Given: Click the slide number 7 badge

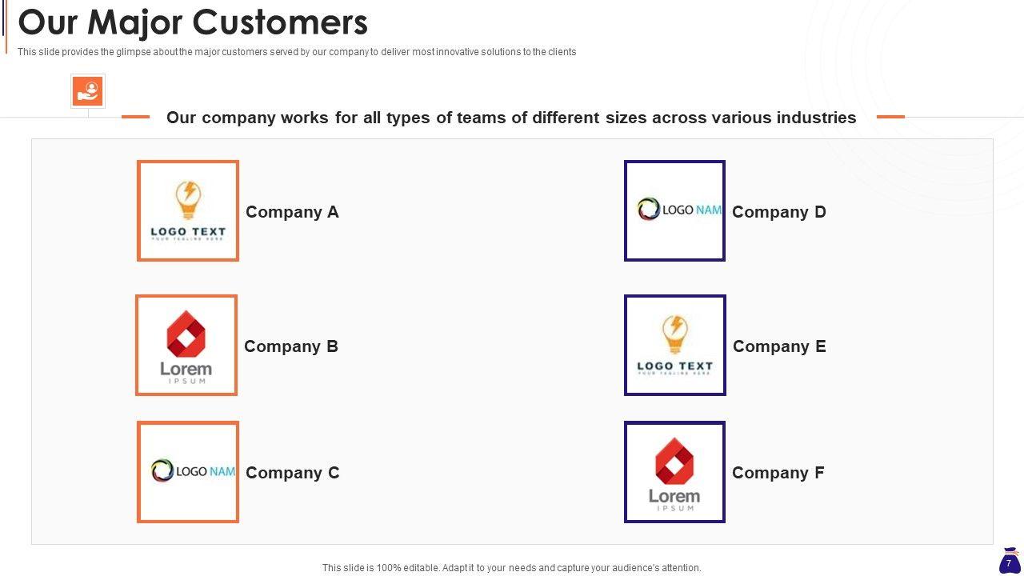Looking at the screenshot, I should 1009,562.
